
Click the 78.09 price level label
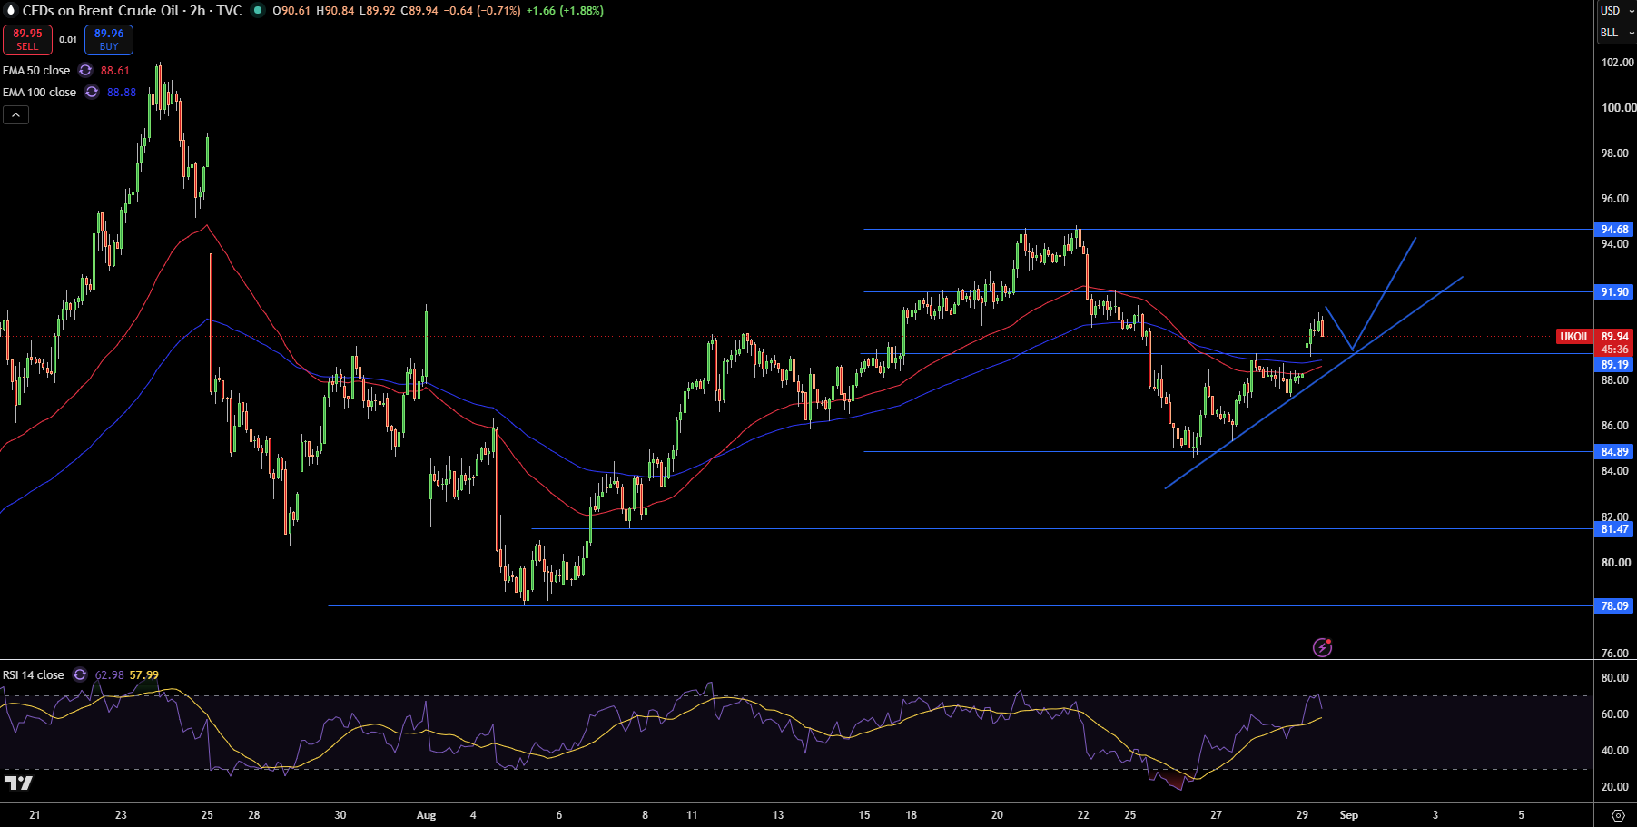pos(1614,606)
